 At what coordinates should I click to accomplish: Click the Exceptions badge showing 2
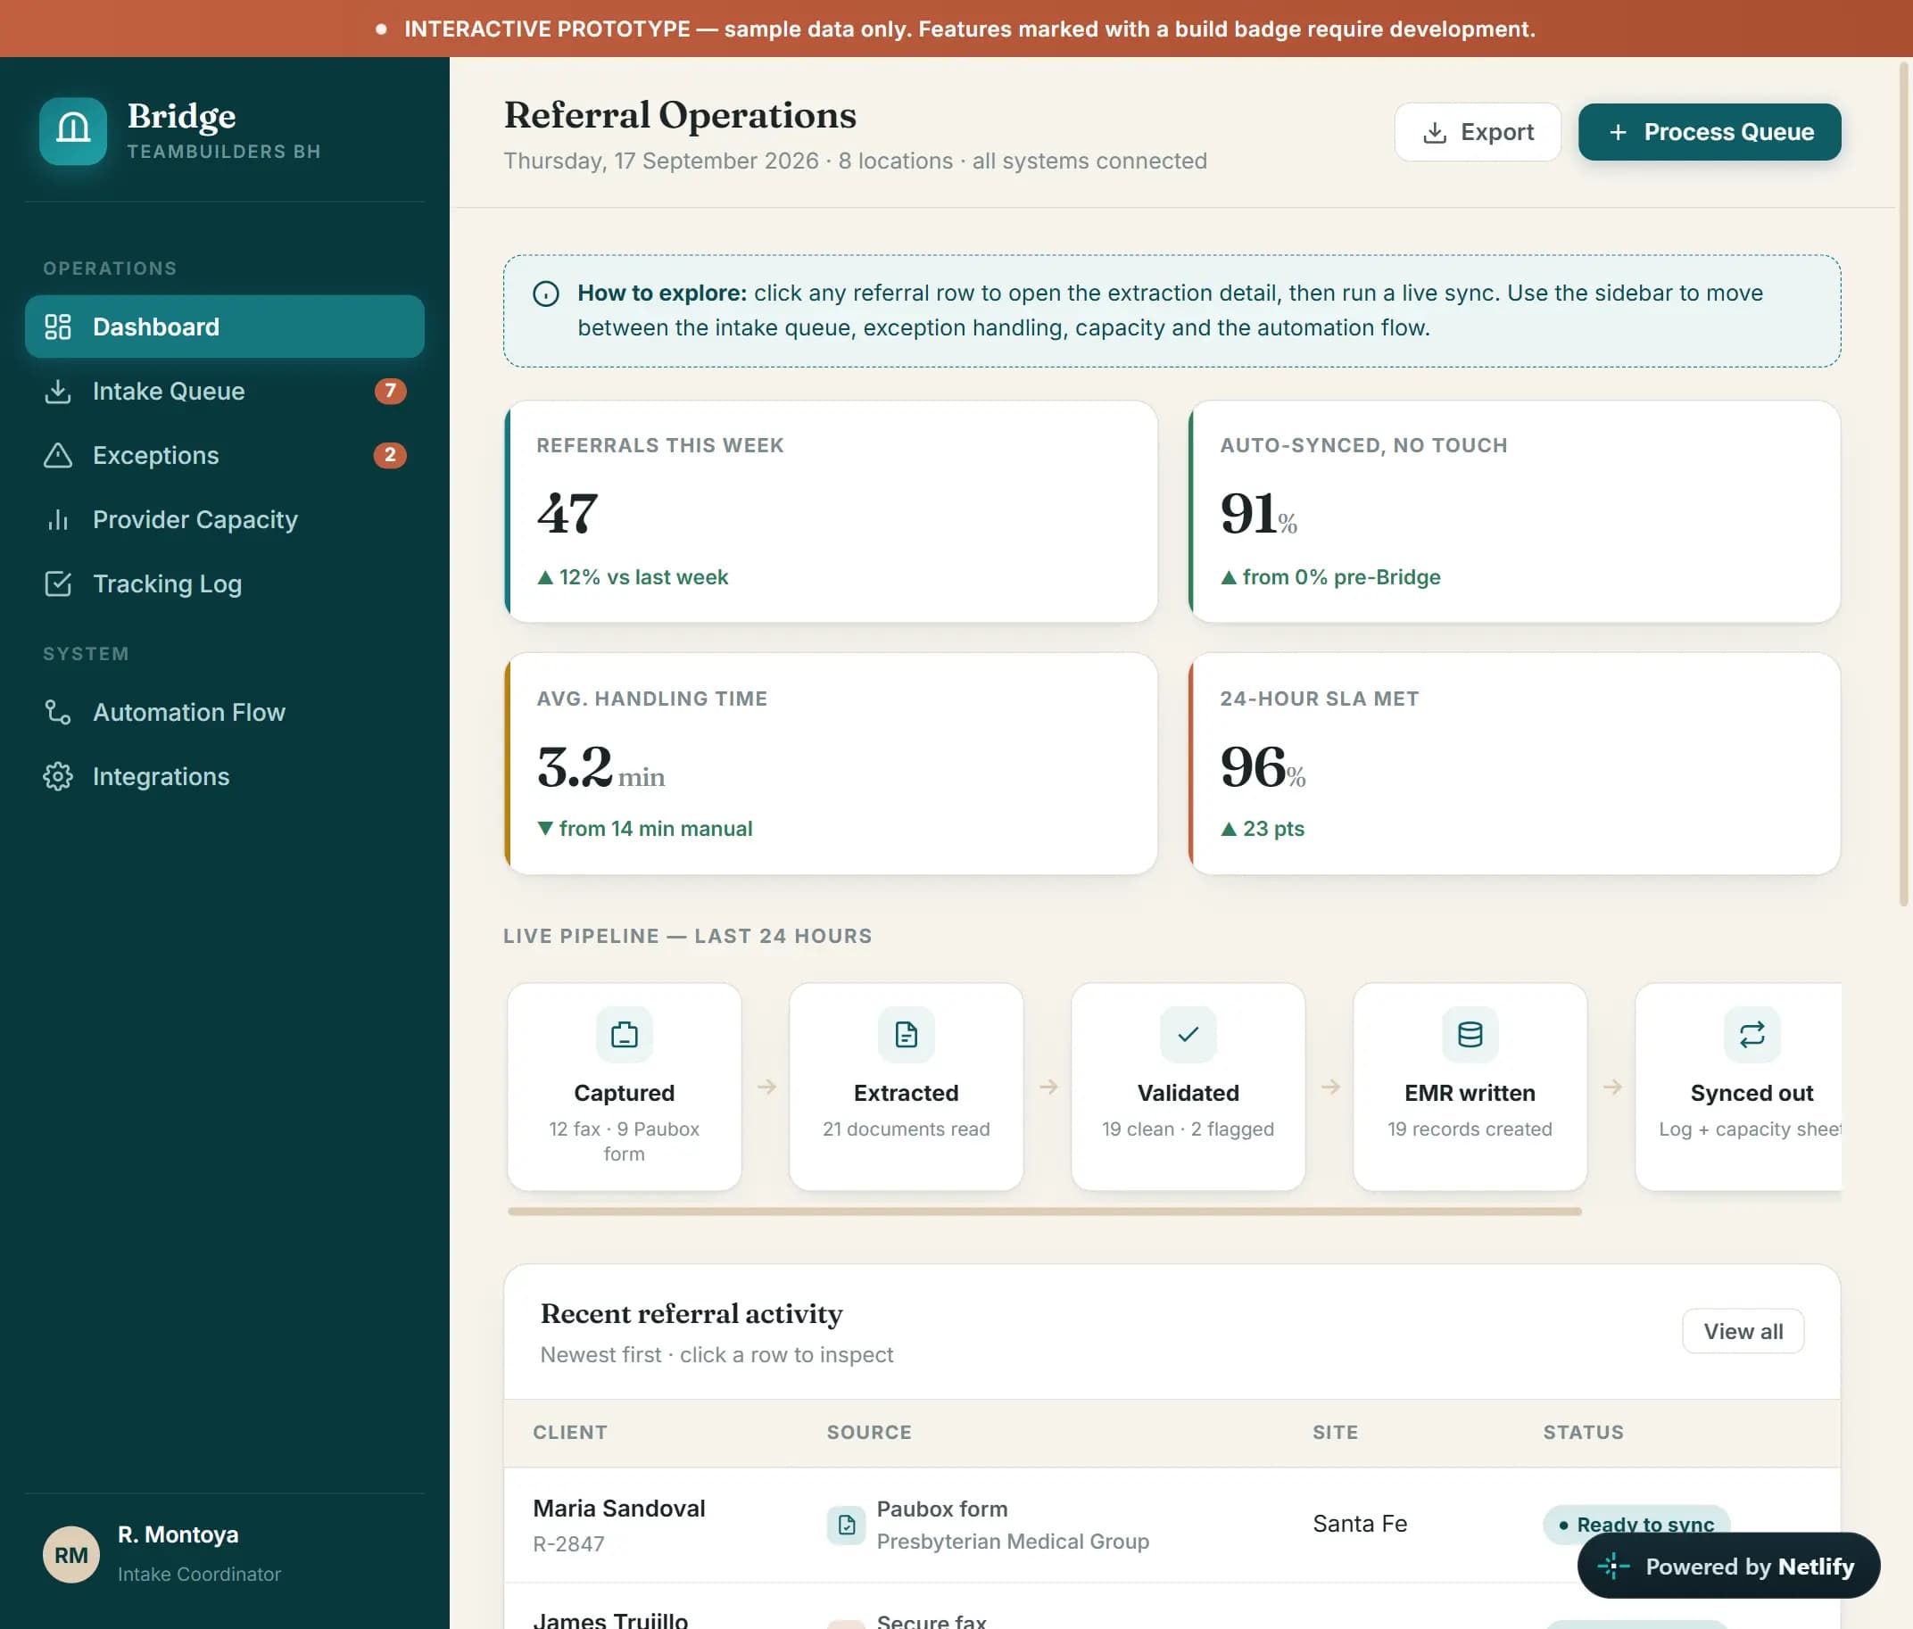pyautogui.click(x=390, y=455)
